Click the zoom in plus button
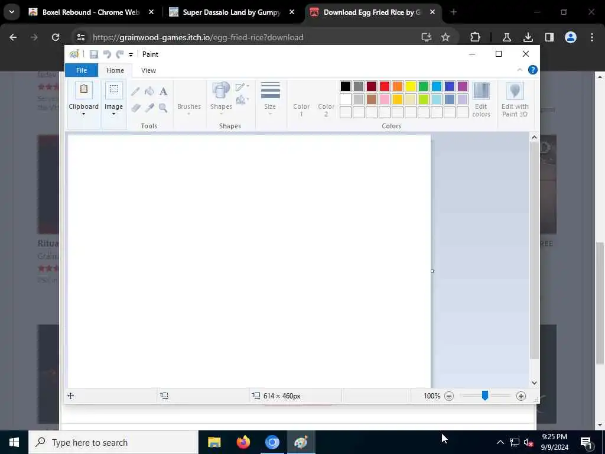Image resolution: width=605 pixels, height=454 pixels. tap(521, 396)
